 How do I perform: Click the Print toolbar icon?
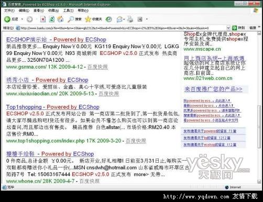tap(130, 19)
